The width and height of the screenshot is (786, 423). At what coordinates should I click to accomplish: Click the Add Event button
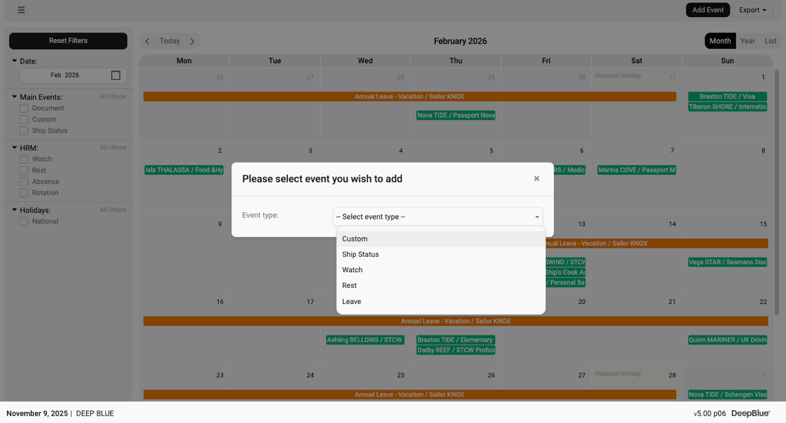tap(708, 10)
